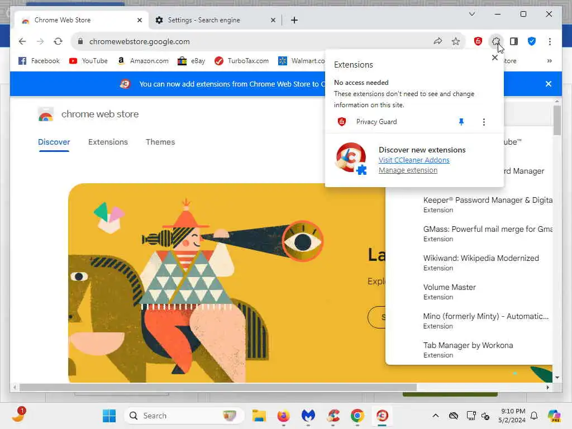Open the notifications bell icon
Image resolution: width=572 pixels, height=429 pixels.
coord(534,416)
